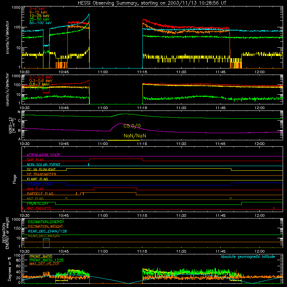
Task: Click the Degrees or % axis label
Action: pos(9,269)
